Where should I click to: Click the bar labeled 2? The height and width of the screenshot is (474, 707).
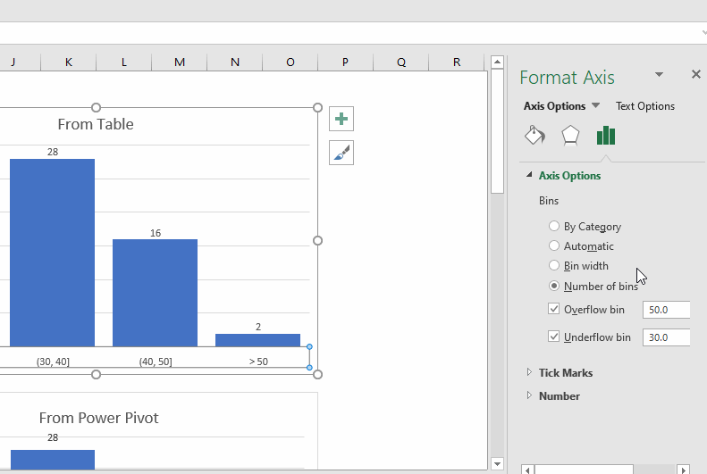tap(258, 340)
